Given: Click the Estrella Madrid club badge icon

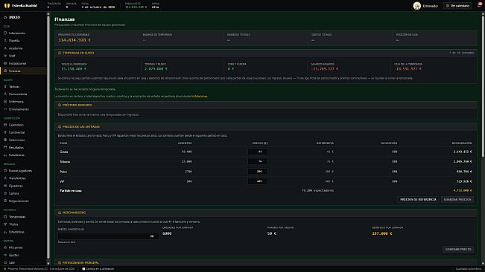Looking at the screenshot, I should pos(7,6).
